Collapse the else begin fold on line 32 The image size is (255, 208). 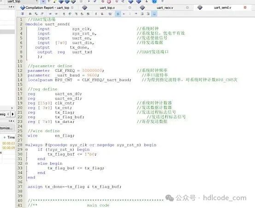pyautogui.click(x=27, y=163)
